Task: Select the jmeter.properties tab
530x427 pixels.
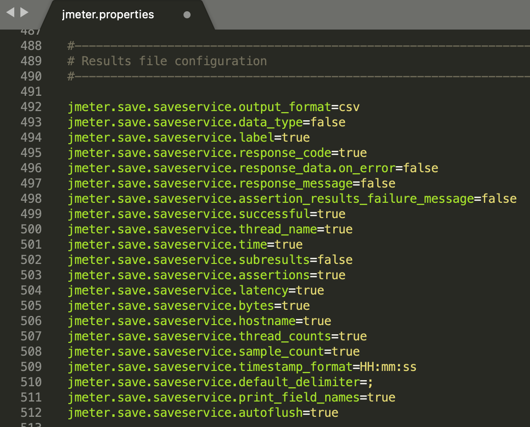Action: tap(107, 15)
